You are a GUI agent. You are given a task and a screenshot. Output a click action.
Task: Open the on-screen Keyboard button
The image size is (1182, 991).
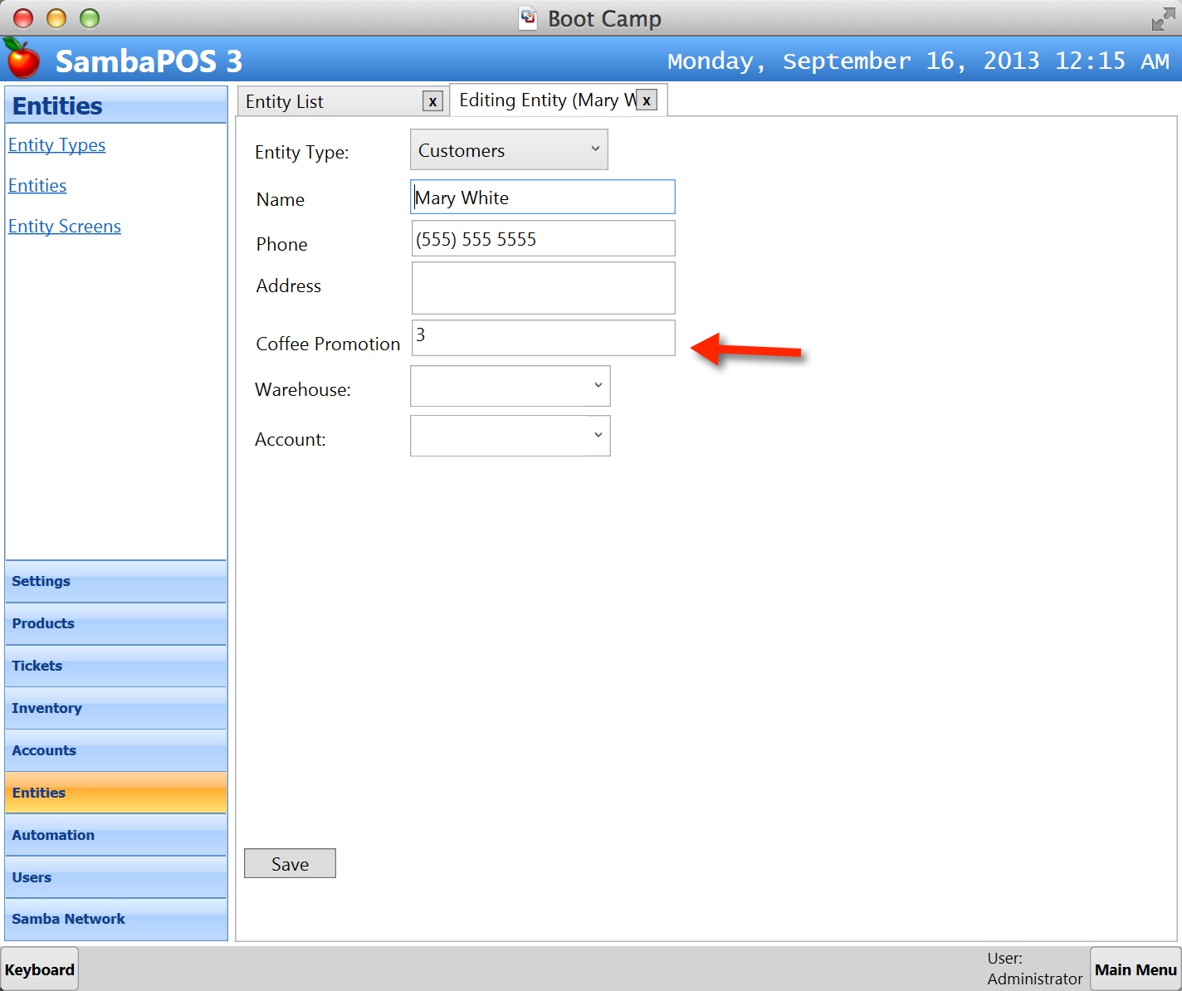click(x=40, y=969)
